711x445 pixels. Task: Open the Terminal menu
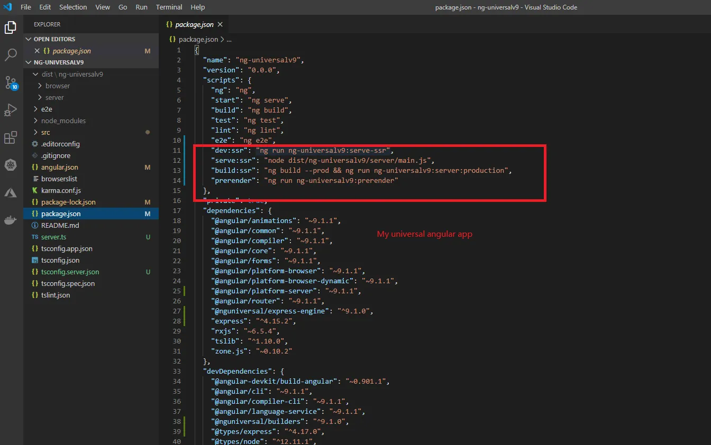[169, 7]
